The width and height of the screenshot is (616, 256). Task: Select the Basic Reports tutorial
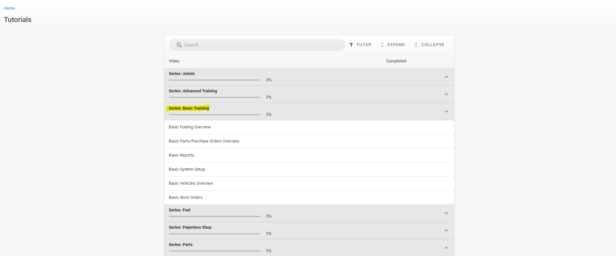[x=181, y=155]
